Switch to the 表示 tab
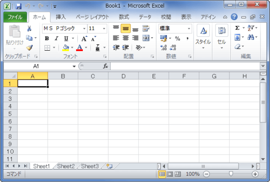Viewport: 270px width, 182px height. pos(186,17)
